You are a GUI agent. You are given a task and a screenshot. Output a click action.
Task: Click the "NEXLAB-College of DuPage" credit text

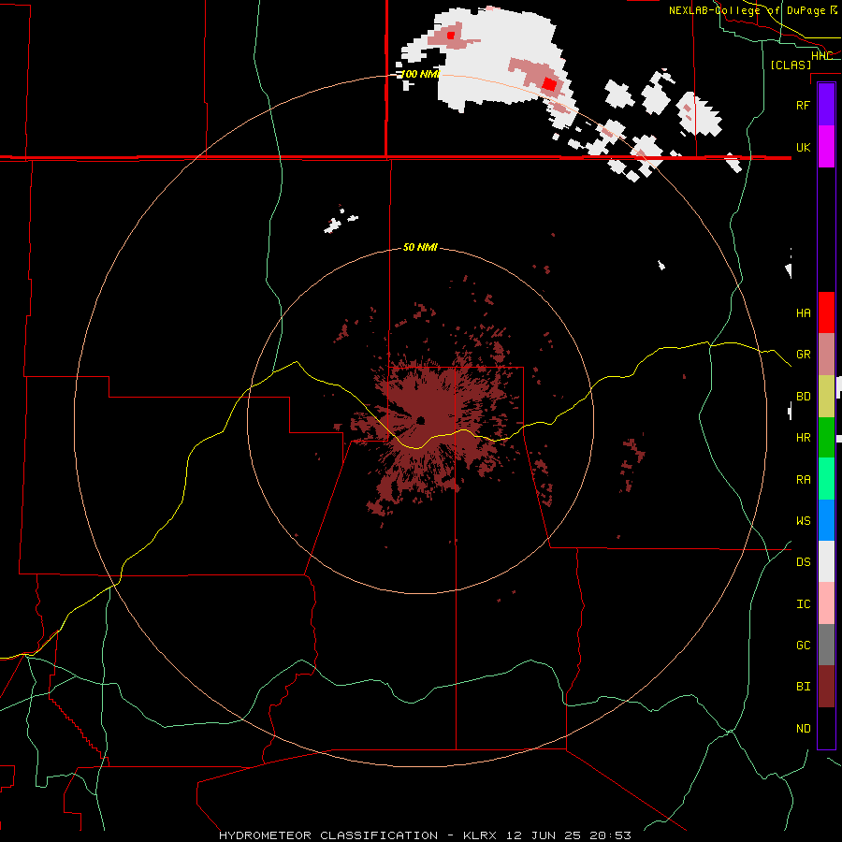tap(748, 10)
